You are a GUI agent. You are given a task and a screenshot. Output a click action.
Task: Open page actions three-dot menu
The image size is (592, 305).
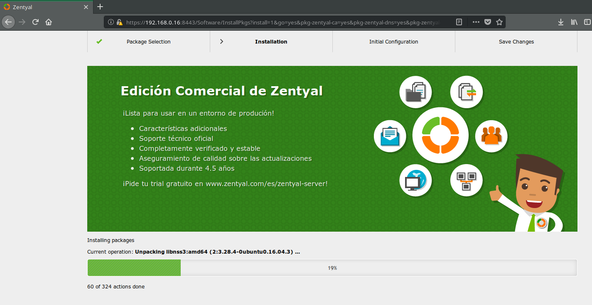[x=476, y=22]
